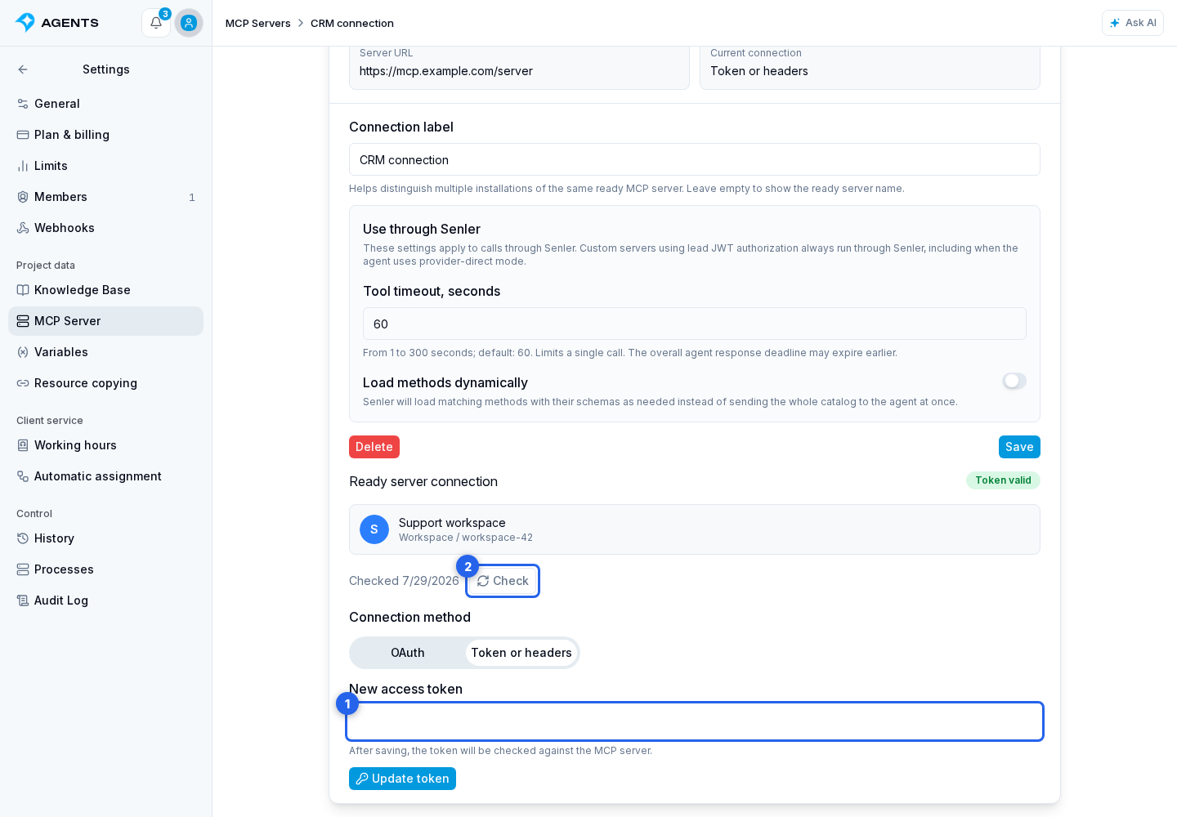Select Token or headers method
This screenshot has width=1177, height=817.
coord(521,653)
